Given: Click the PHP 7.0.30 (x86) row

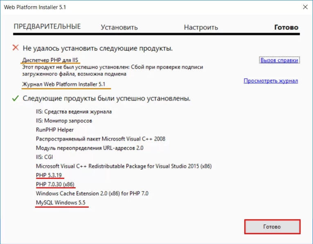Looking at the screenshot, I should [55, 184].
